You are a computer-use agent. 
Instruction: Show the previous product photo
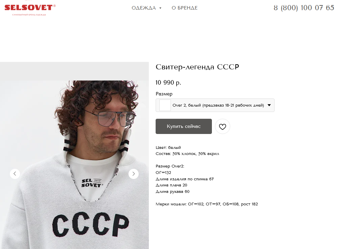[15, 174]
